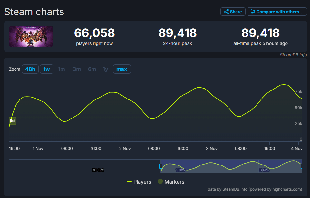
Task: Click the Share button
Action: pos(233,12)
